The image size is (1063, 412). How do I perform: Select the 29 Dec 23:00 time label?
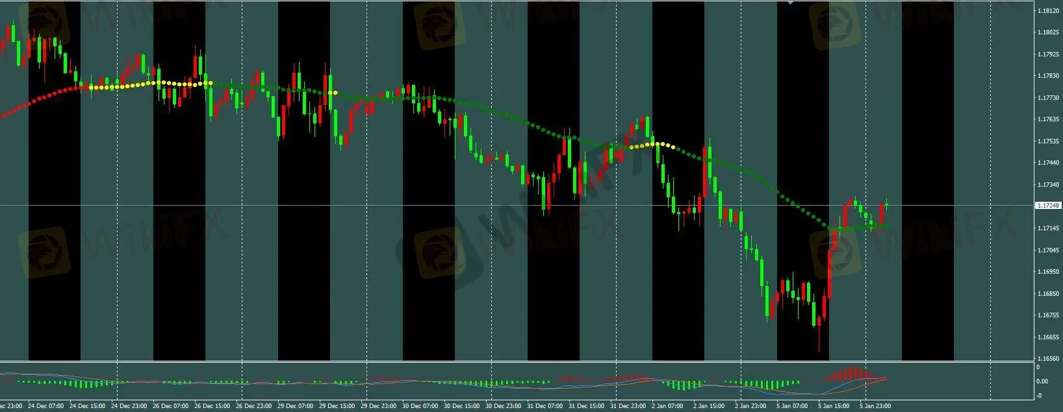click(381, 406)
